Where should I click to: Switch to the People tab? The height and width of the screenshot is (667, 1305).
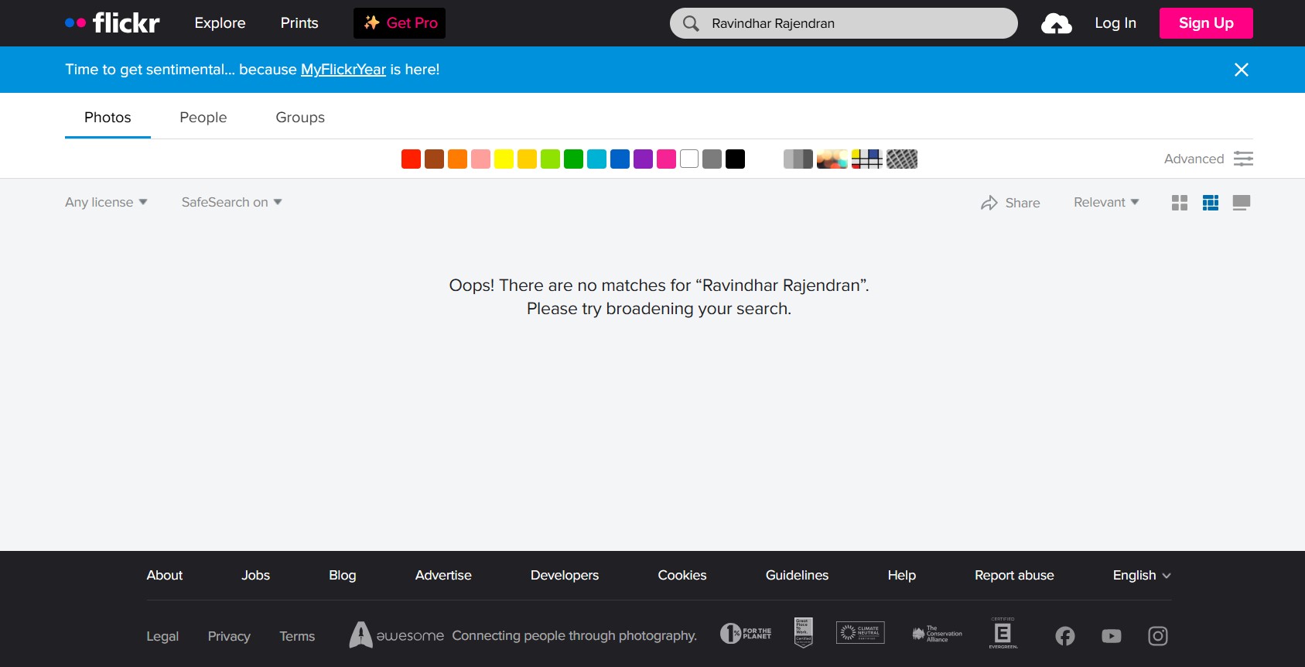pos(203,118)
